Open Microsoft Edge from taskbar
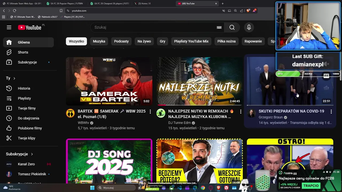 point(195,188)
